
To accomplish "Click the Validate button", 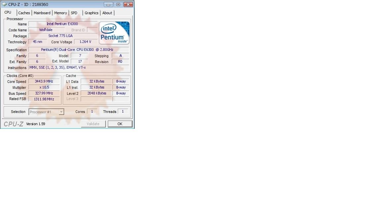I will (93, 124).
